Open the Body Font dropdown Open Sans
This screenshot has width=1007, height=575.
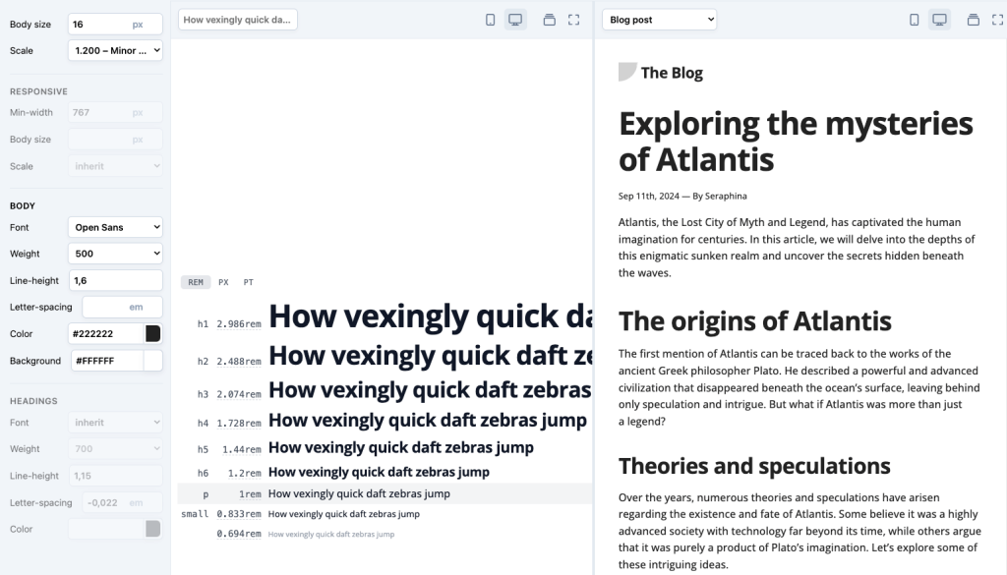coord(115,227)
